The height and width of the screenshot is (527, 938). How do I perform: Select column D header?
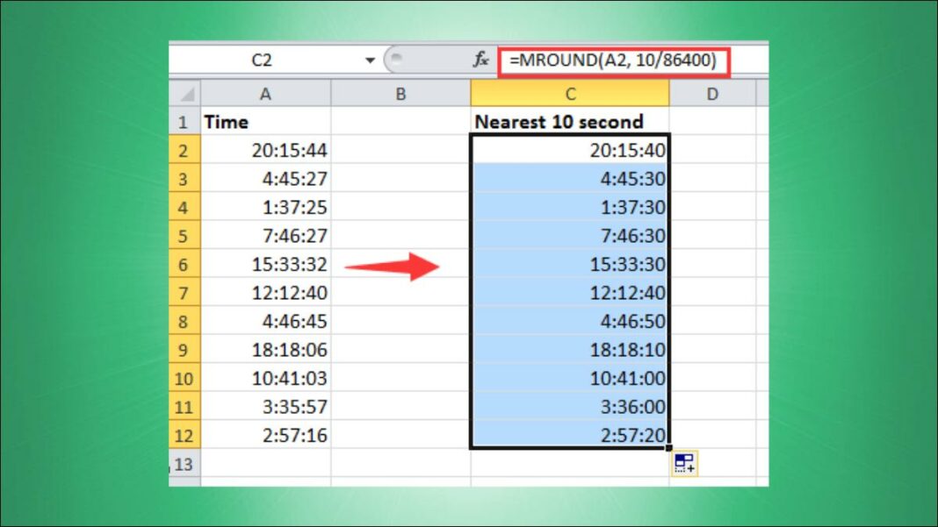[x=712, y=94]
